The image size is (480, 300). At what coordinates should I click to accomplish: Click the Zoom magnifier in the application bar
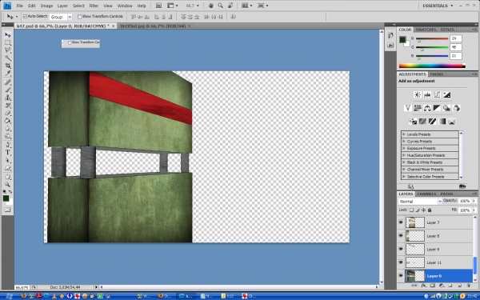[221, 6]
